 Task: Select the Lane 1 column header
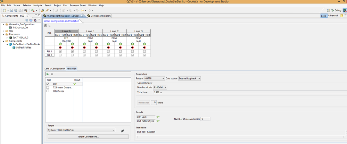point(90,31)
